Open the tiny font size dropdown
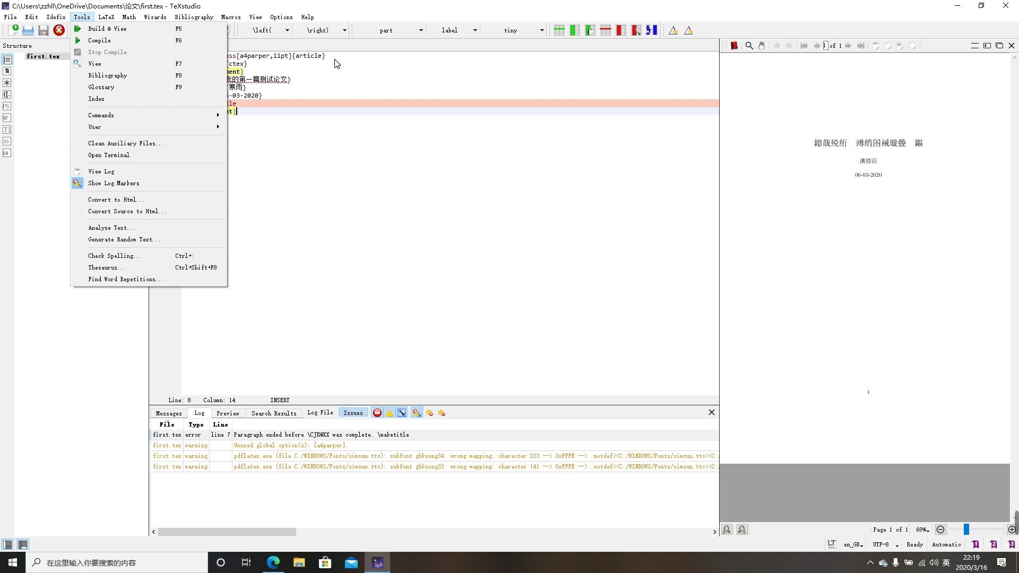The image size is (1019, 573). click(541, 31)
